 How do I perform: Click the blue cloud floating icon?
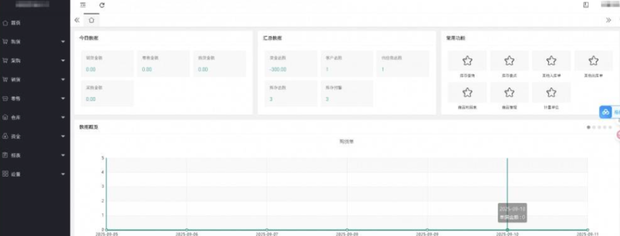(606, 112)
